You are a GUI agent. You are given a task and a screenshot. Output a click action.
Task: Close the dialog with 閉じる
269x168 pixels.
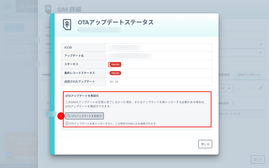(205, 144)
